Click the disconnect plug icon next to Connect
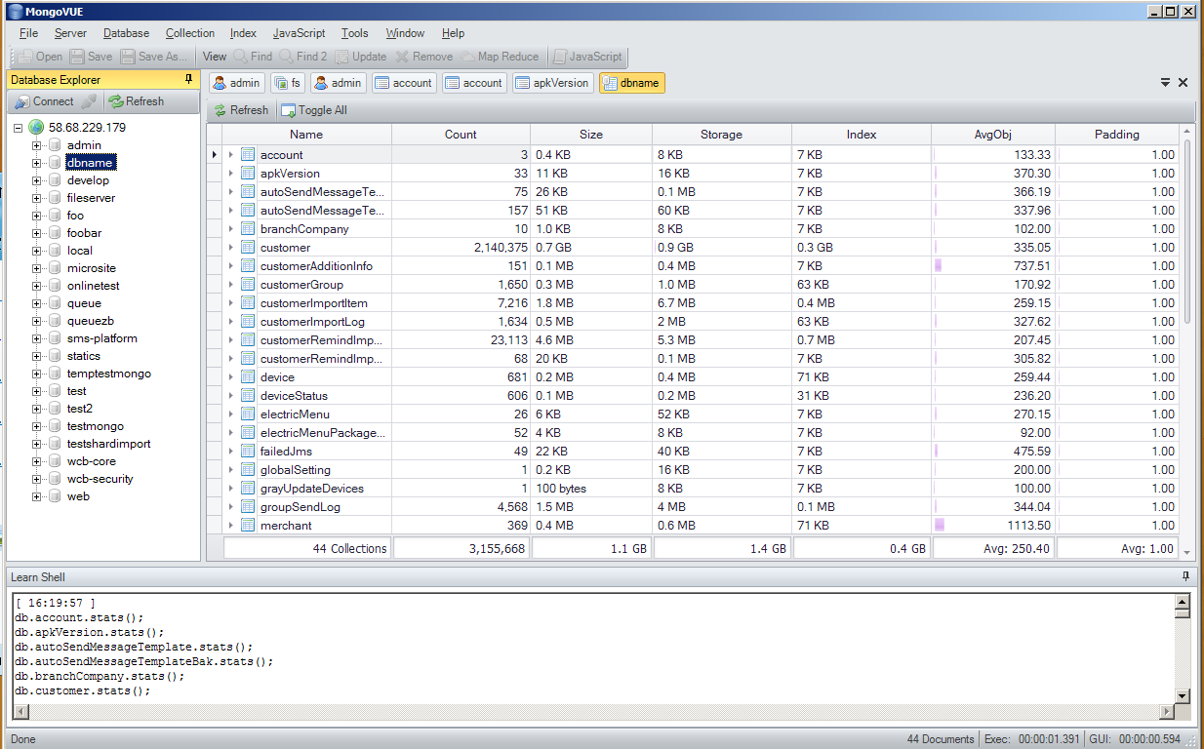1204x749 pixels. point(89,101)
